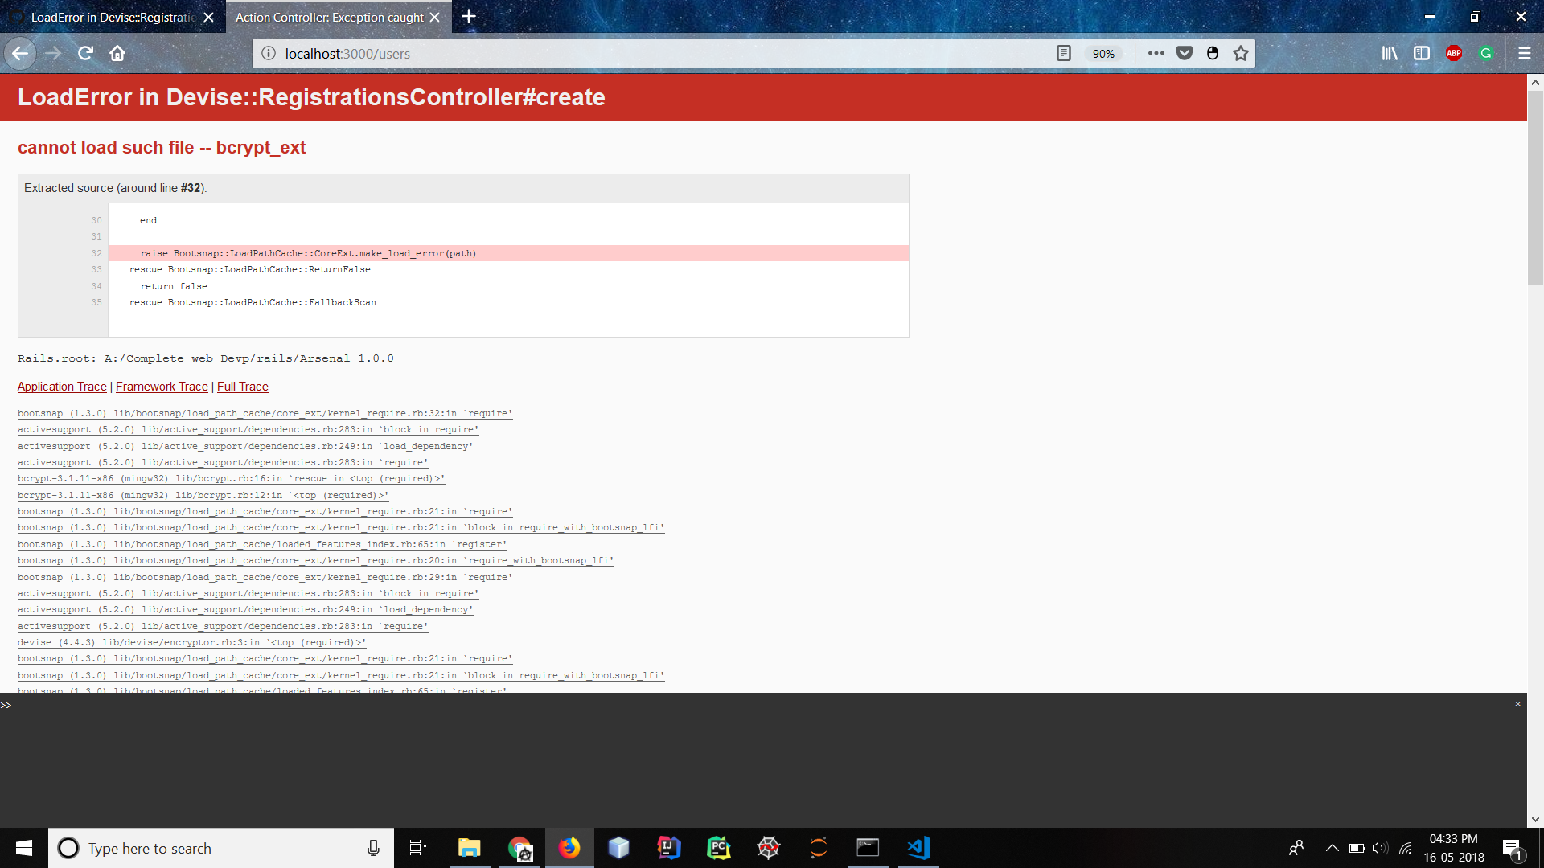The width and height of the screenshot is (1544, 868).
Task: Open the Framework Trace
Action: coord(161,387)
